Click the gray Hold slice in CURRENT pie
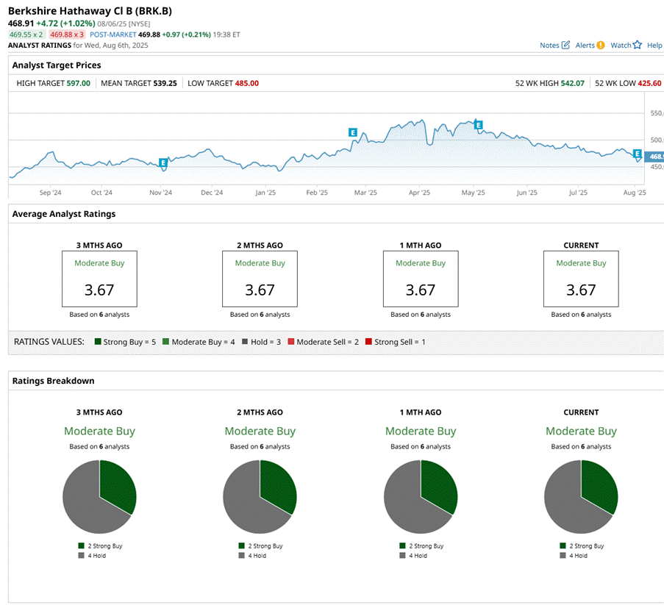This screenshot has width=664, height=605. click(x=565, y=504)
